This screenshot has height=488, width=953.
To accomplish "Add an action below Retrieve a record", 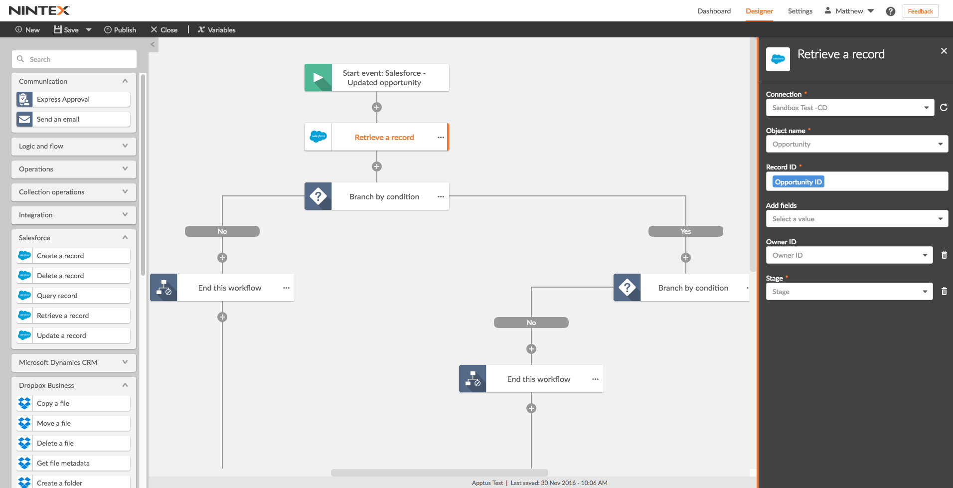I will (x=377, y=166).
